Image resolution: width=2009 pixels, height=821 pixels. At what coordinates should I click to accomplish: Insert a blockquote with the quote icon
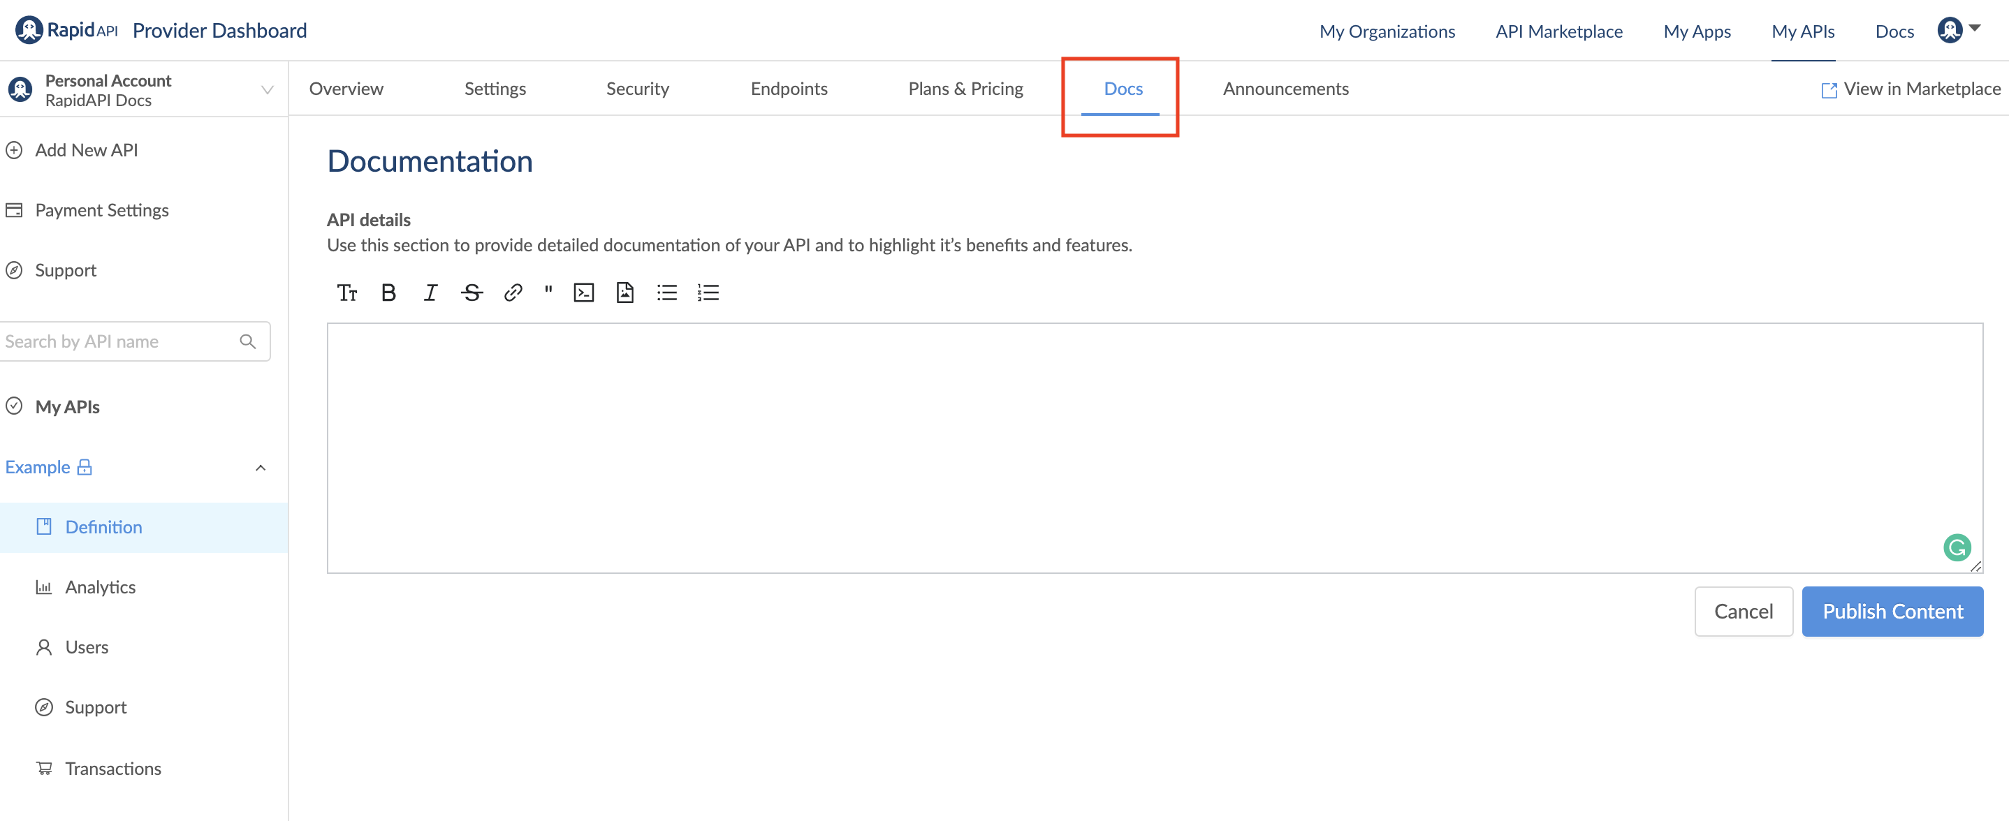pyautogui.click(x=548, y=291)
